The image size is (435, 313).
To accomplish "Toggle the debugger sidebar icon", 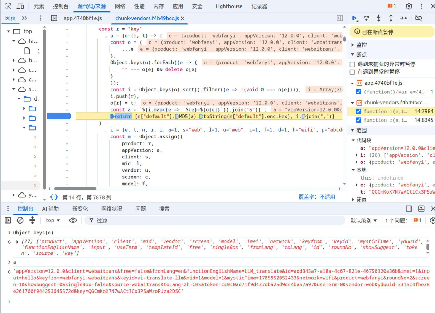I will coord(340,18).
